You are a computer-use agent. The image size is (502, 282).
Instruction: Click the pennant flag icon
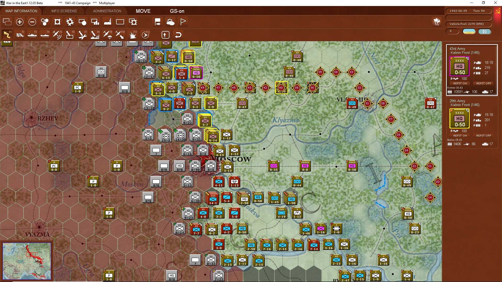pyautogui.click(x=183, y=22)
